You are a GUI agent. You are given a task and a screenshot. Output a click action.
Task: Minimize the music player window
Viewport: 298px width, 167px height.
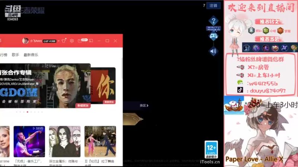click(99, 41)
